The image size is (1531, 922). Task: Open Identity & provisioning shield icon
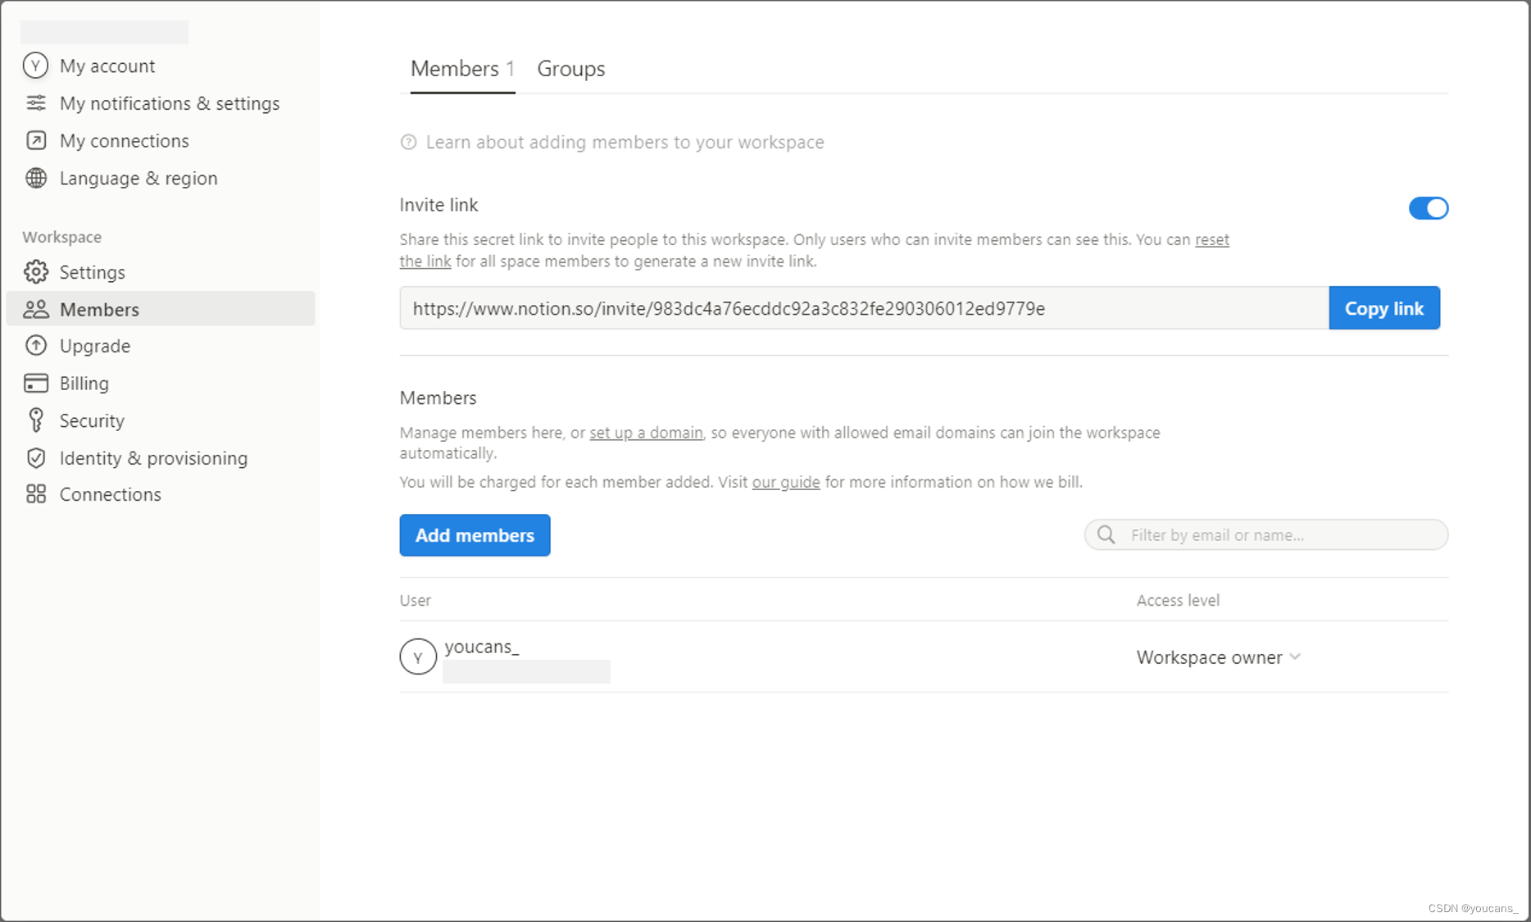[35, 458]
